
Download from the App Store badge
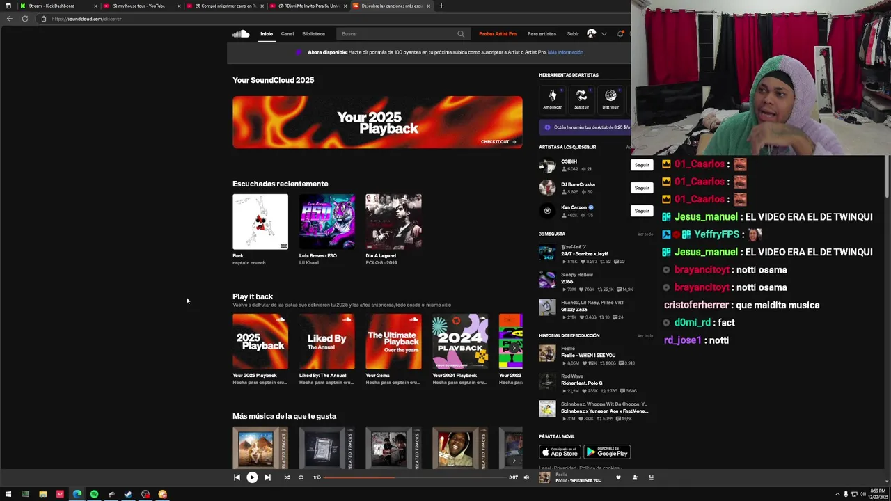click(x=560, y=452)
